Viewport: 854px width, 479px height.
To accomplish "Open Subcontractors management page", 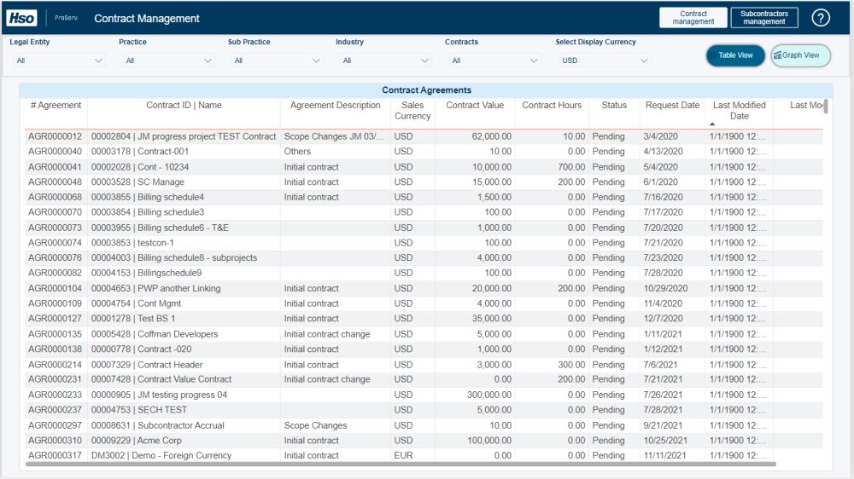I will click(764, 17).
